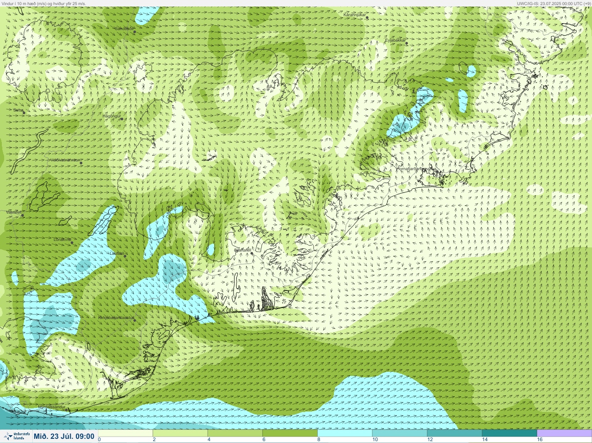
Task: Click the Lónakvísl station dot
Action: point(72,243)
